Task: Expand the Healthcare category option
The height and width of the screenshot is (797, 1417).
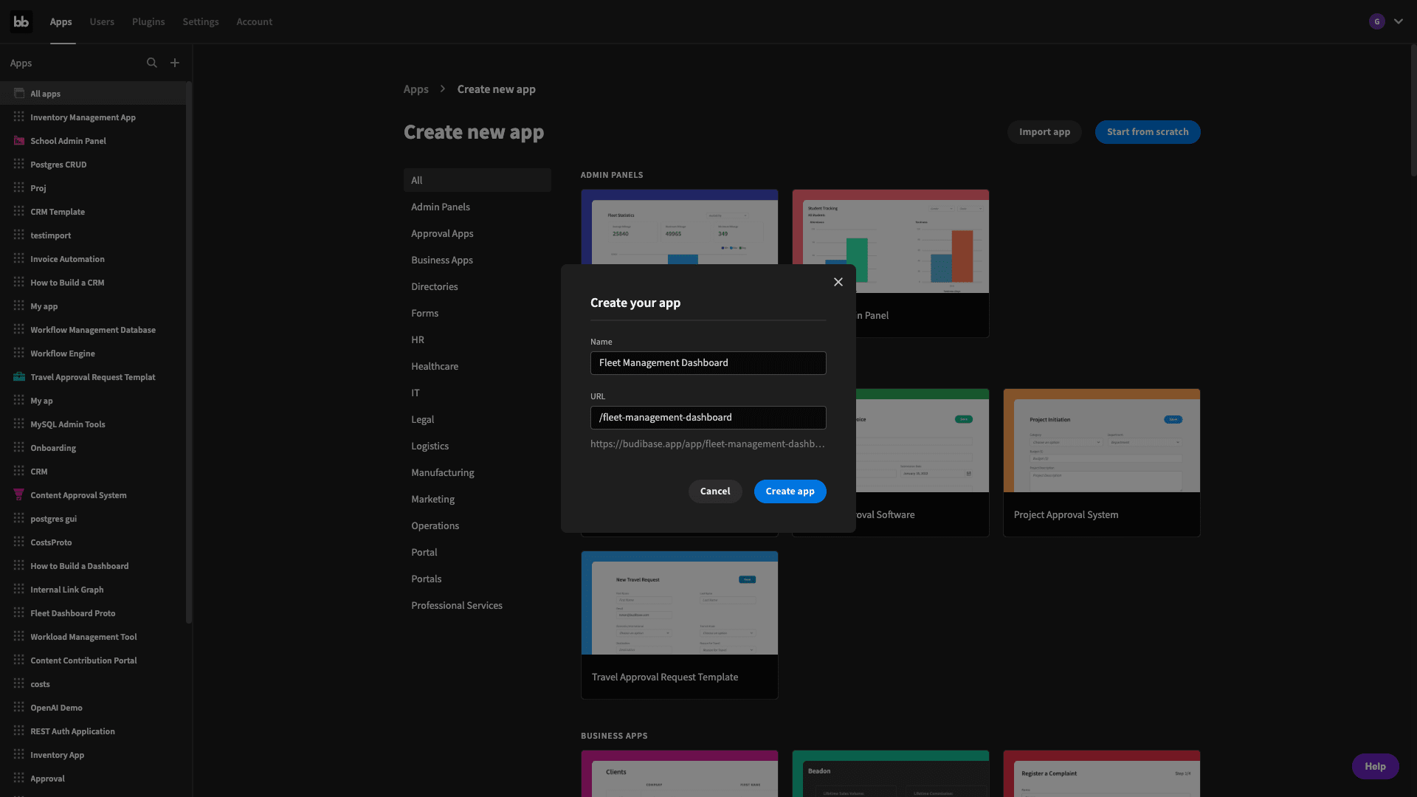Action: click(x=434, y=367)
